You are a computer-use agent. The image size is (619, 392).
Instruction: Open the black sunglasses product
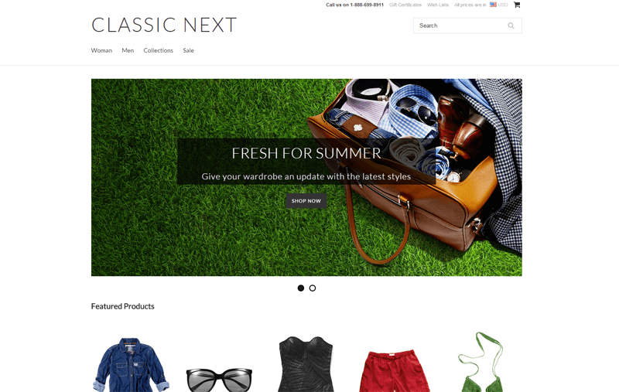pyautogui.click(x=219, y=380)
